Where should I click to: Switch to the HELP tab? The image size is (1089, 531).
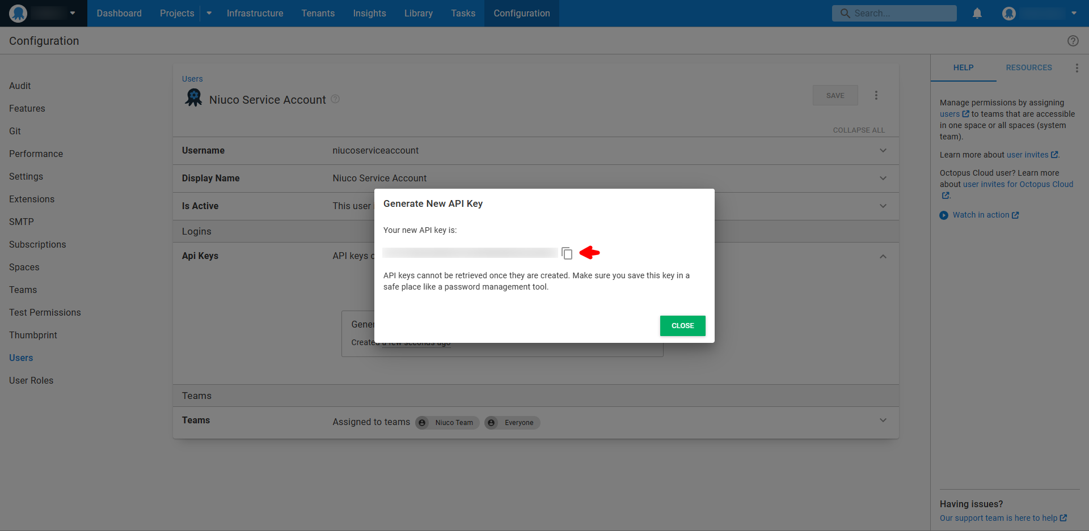pos(963,67)
